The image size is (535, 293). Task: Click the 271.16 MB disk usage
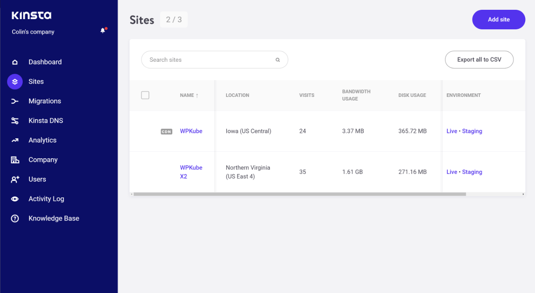(412, 172)
